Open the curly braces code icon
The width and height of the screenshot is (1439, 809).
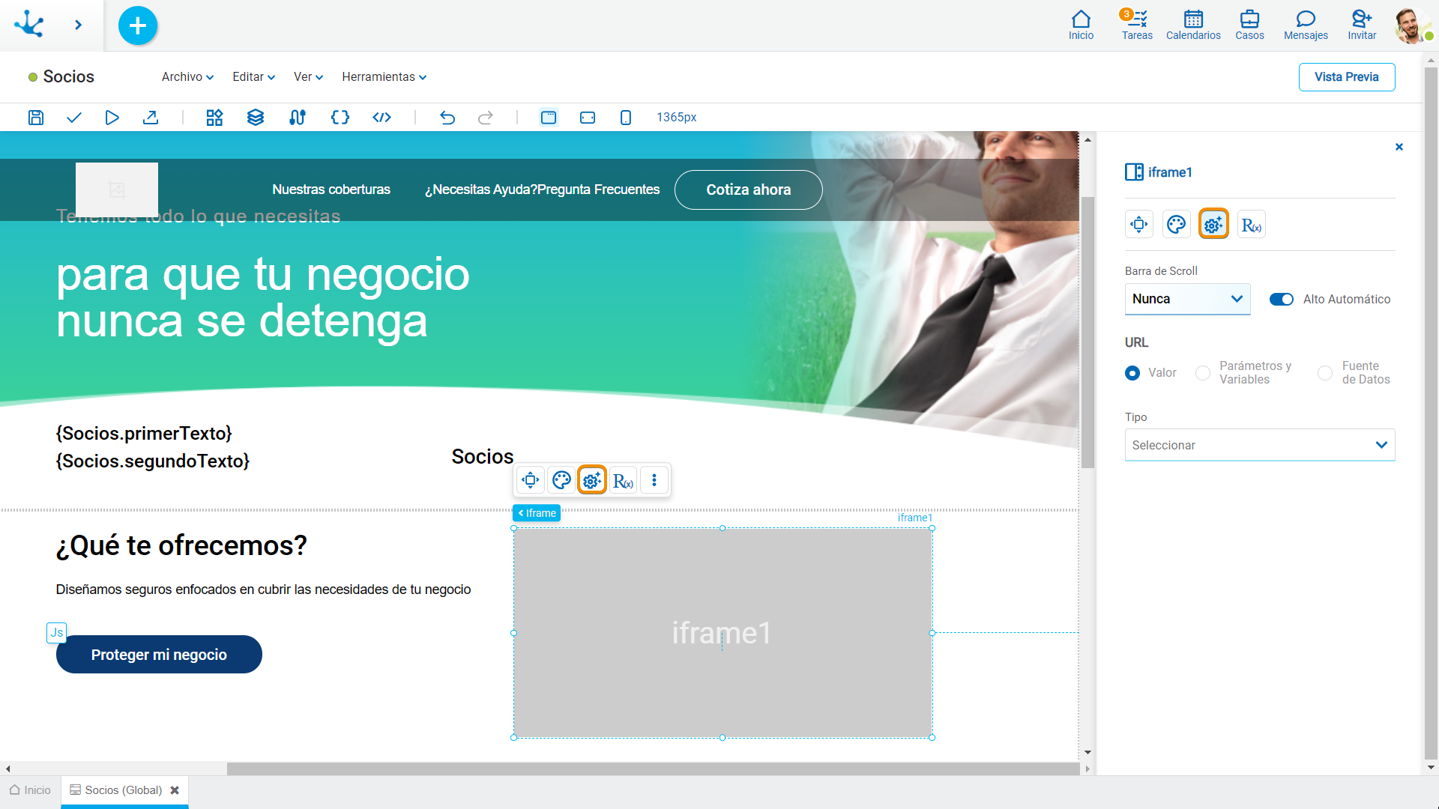[340, 118]
